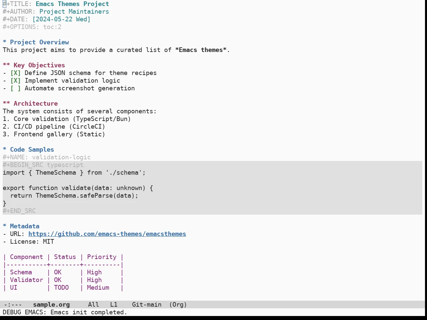Click the bold '*Emacs themes*' text
427x320 pixels.
[x=201, y=50]
